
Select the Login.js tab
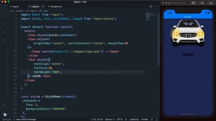34,6
